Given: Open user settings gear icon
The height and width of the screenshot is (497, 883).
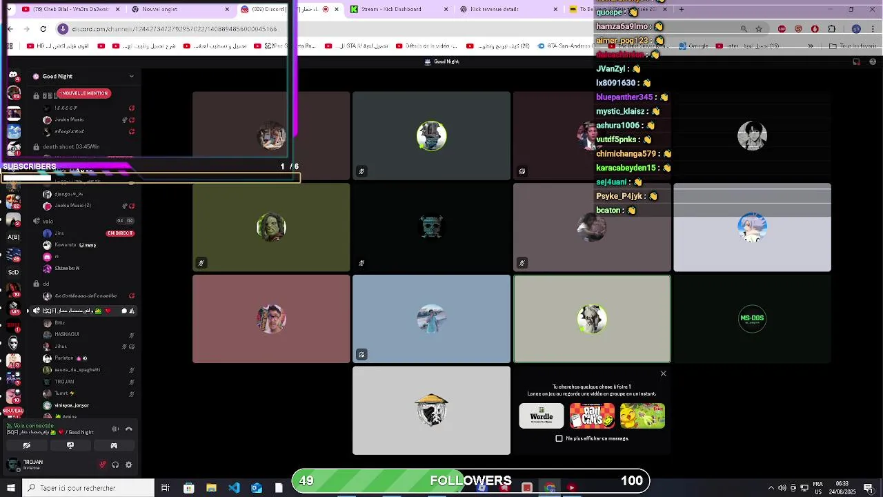Looking at the screenshot, I should tap(128, 465).
